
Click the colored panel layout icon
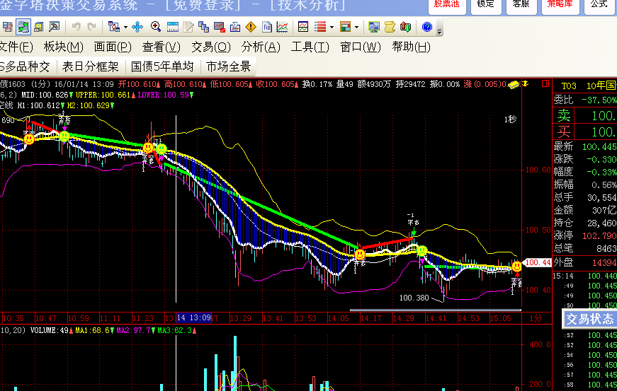coord(345,27)
